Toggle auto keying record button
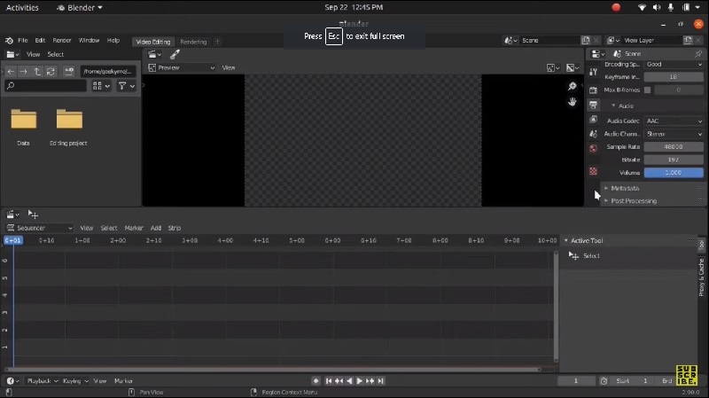This screenshot has height=398, width=709. click(316, 381)
